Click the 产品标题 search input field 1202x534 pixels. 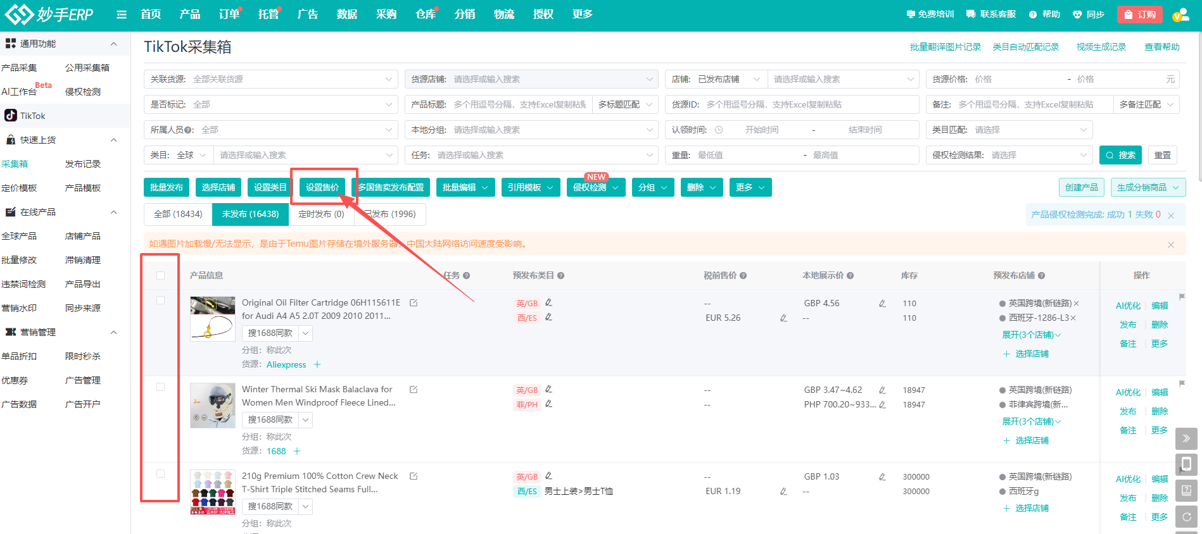[x=519, y=104]
